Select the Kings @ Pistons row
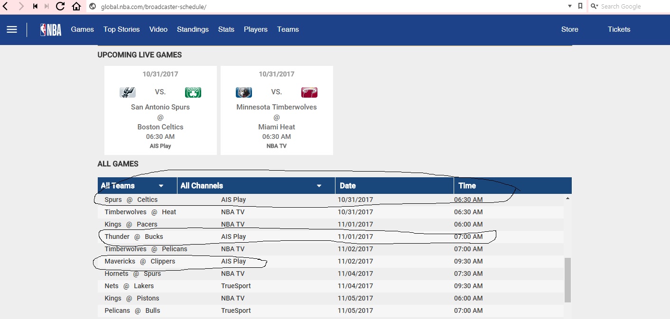This screenshot has height=319, width=670. point(331,298)
